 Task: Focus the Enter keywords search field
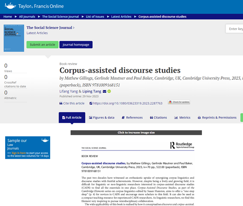click(235, 29)
